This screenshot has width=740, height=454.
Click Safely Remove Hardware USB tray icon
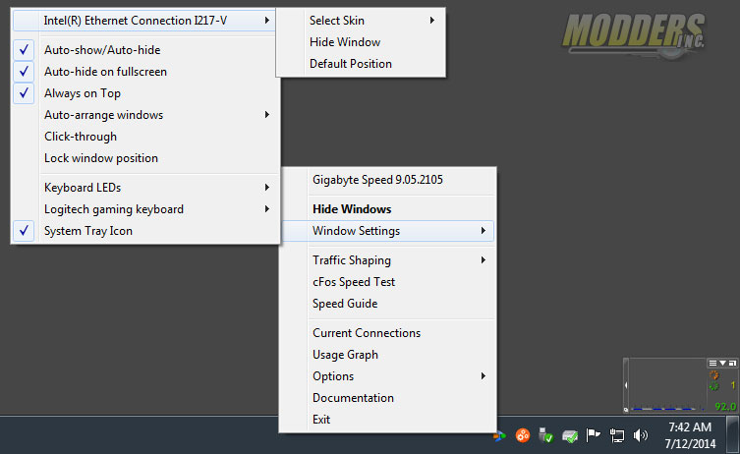(x=545, y=435)
